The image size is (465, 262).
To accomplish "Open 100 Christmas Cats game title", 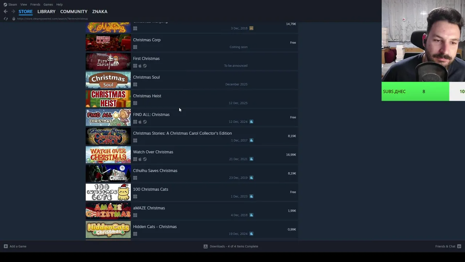I will click(x=150, y=189).
